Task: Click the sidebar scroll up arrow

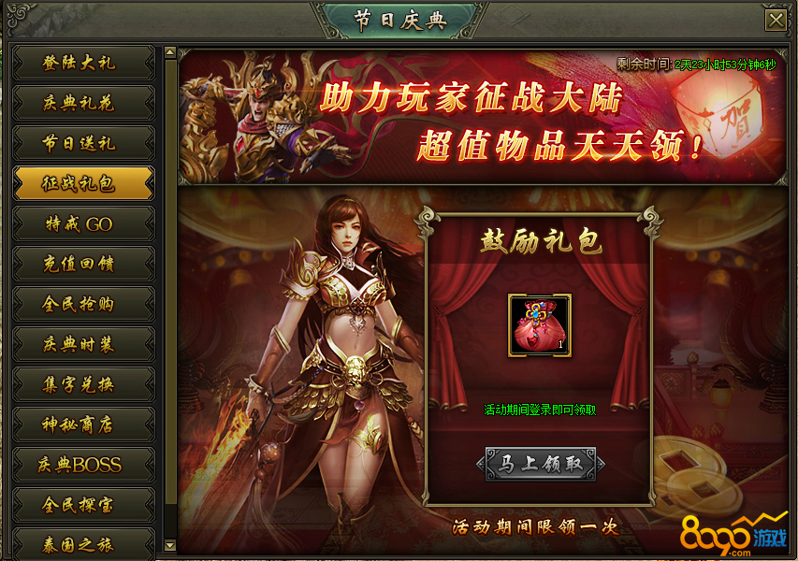Action: 170,51
